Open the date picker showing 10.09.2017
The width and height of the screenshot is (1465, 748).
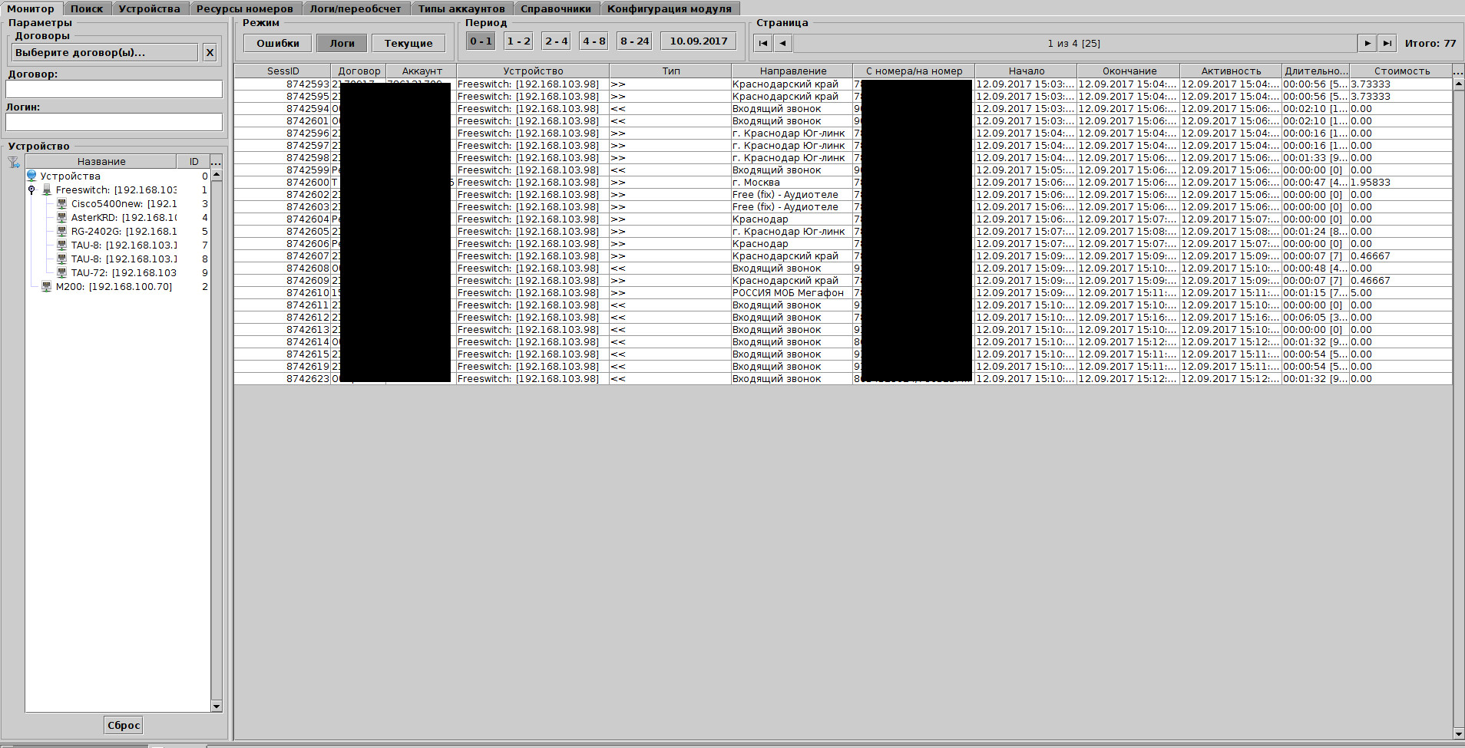click(x=698, y=41)
